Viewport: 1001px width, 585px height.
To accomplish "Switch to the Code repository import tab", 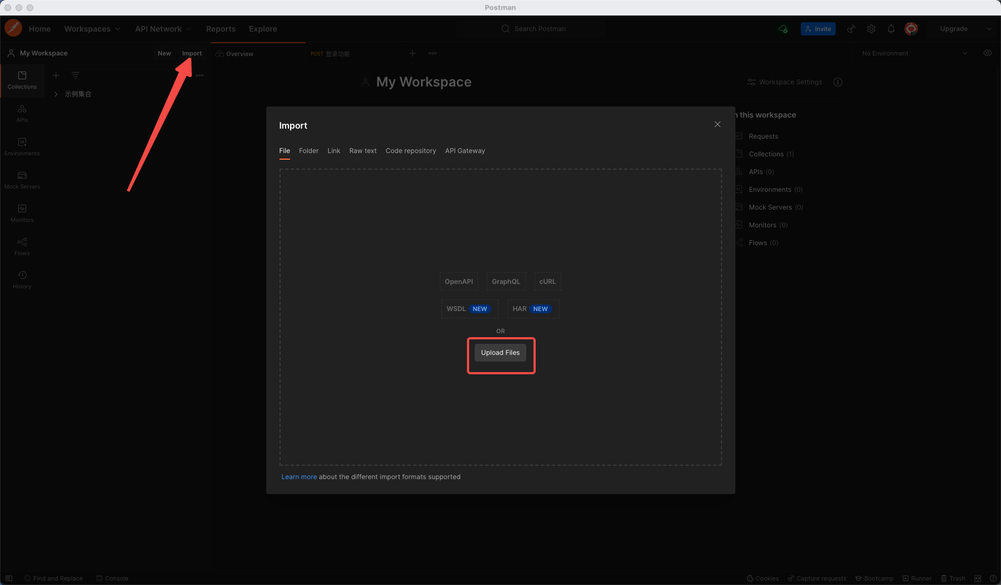I will pyautogui.click(x=411, y=151).
